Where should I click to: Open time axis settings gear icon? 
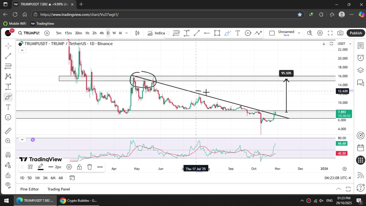tap(345, 169)
